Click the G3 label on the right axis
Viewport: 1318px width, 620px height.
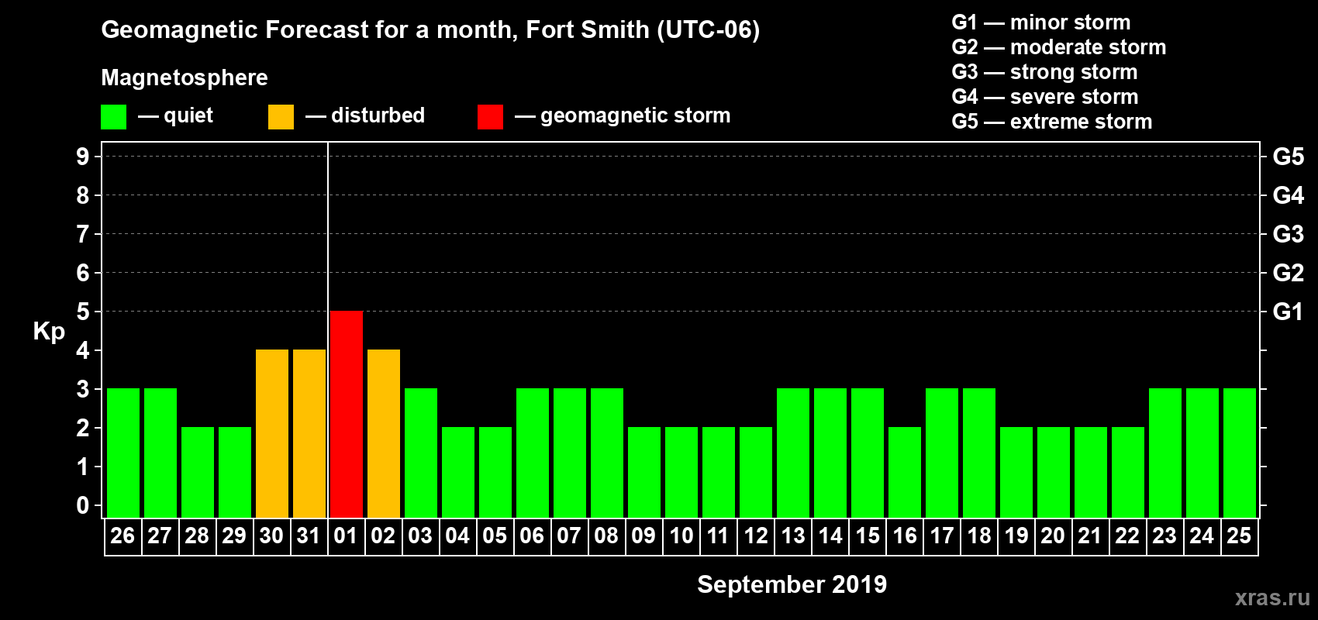click(1289, 234)
